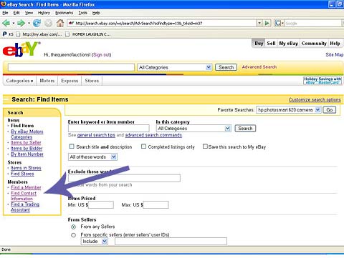Click the Sign out link
Screen dimensions: 344x258
click(x=102, y=55)
